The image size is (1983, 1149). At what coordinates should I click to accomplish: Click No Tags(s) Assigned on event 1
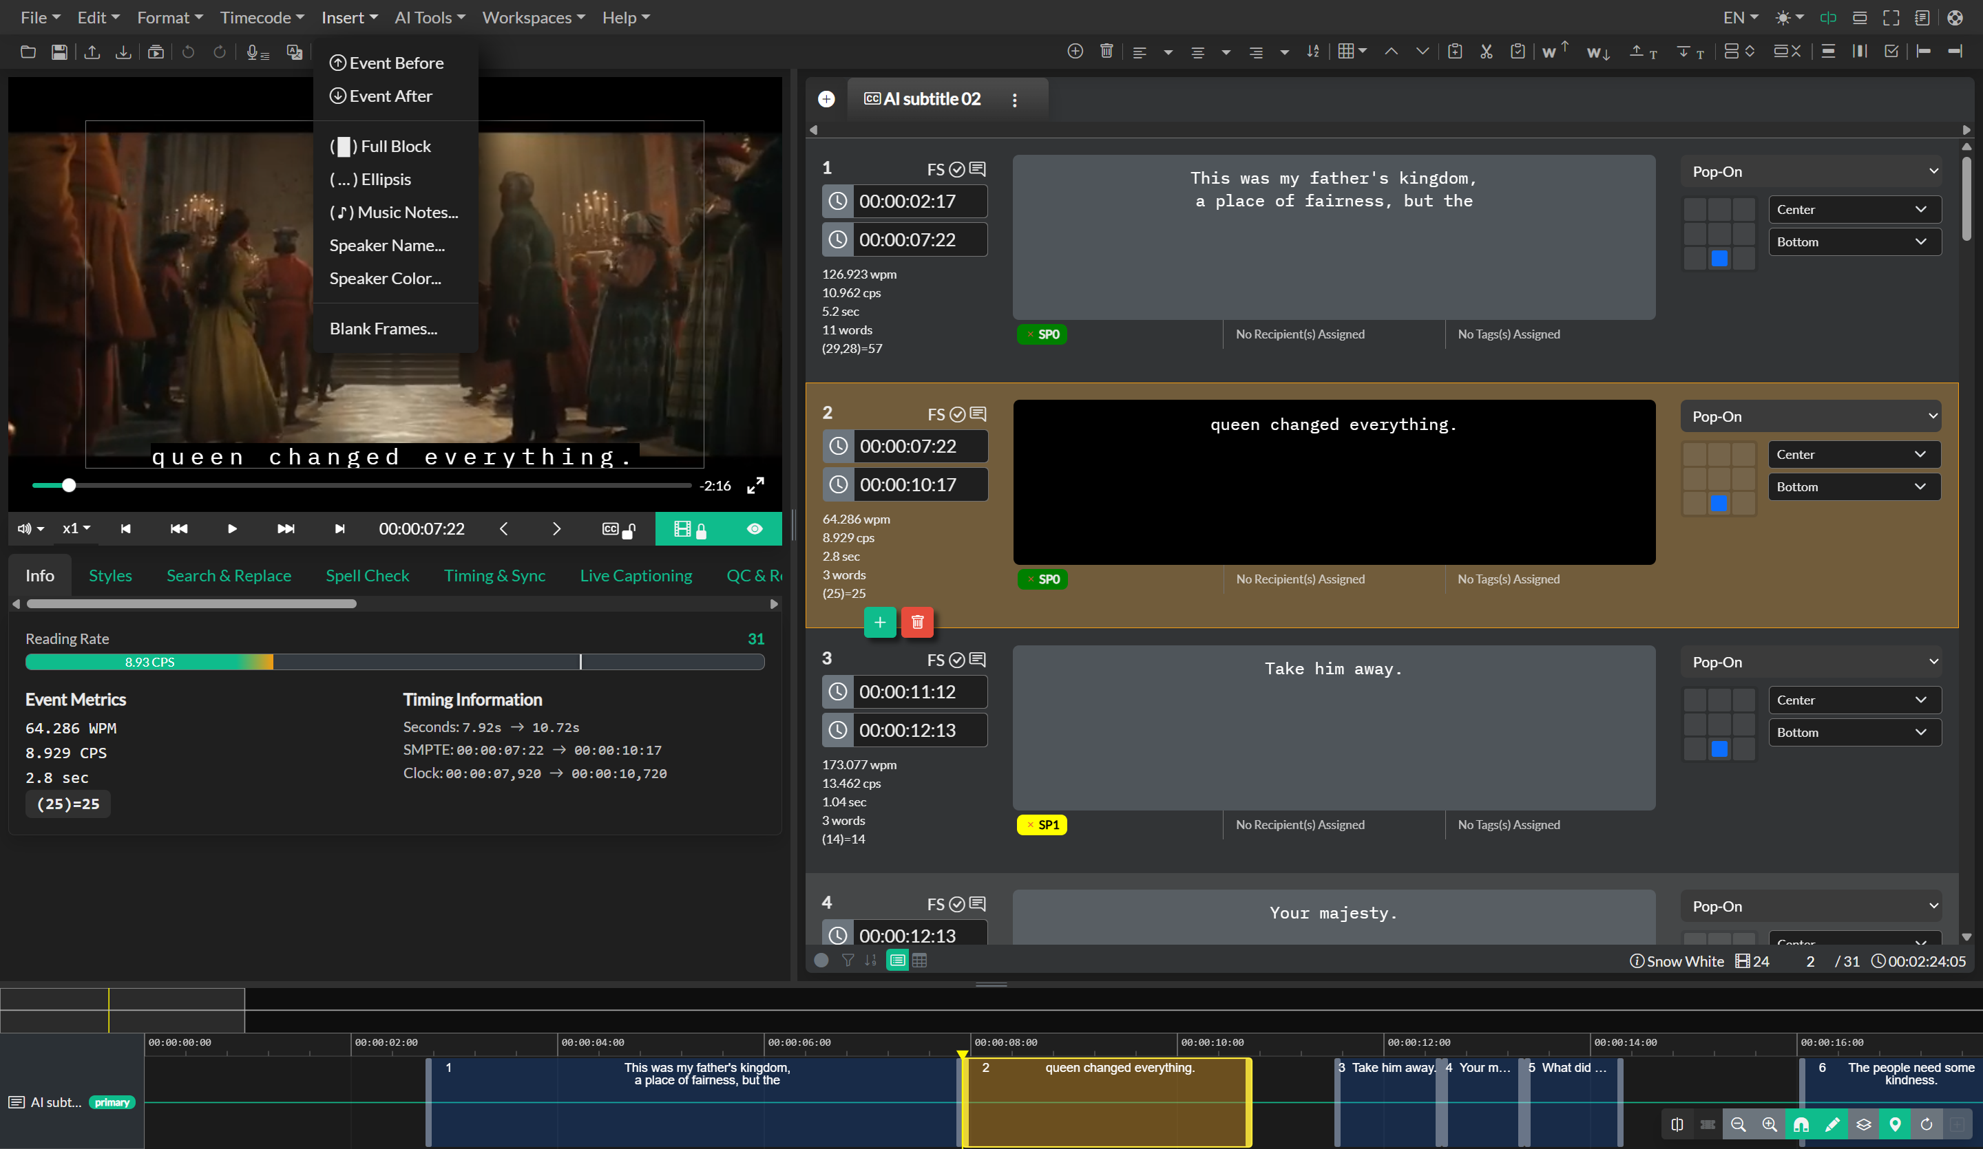[1509, 334]
